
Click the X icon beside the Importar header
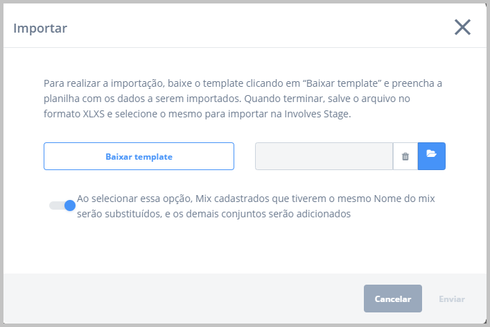click(x=462, y=27)
